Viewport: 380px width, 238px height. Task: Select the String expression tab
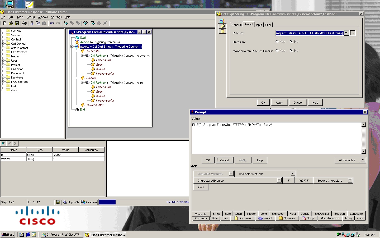pyautogui.click(x=216, y=214)
